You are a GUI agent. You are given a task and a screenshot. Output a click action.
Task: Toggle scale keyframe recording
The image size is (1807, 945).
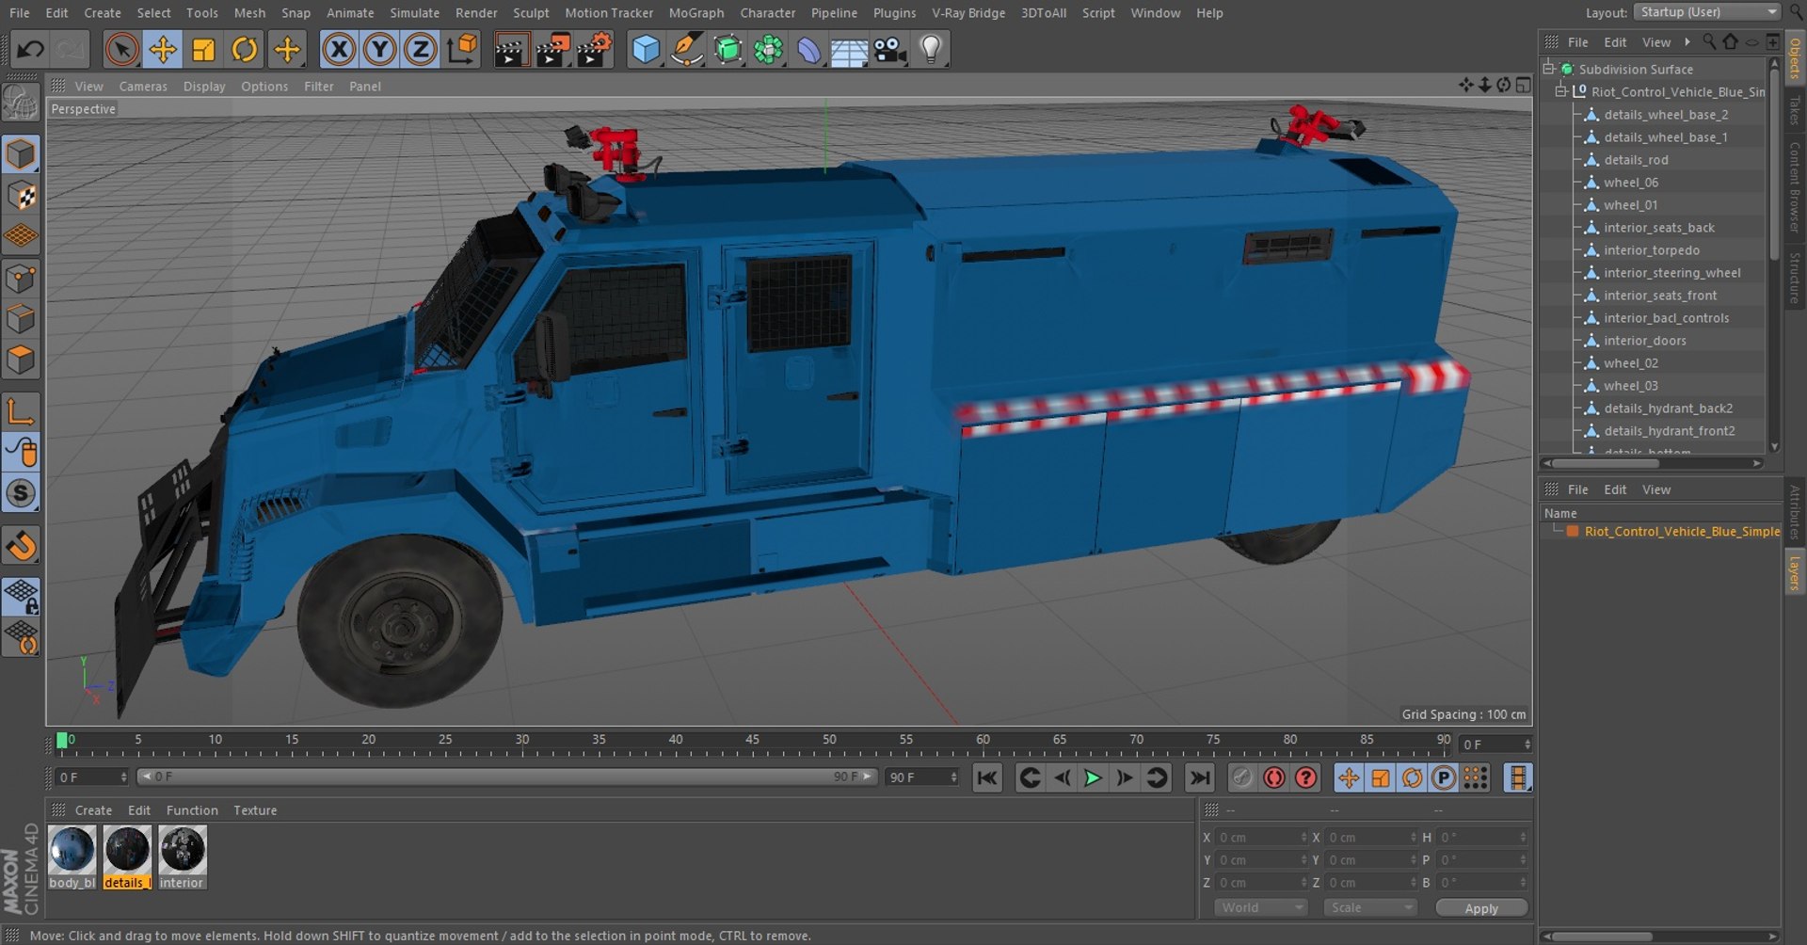tap(1381, 778)
